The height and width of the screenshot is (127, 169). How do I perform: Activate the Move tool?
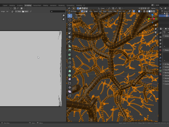[70, 25]
